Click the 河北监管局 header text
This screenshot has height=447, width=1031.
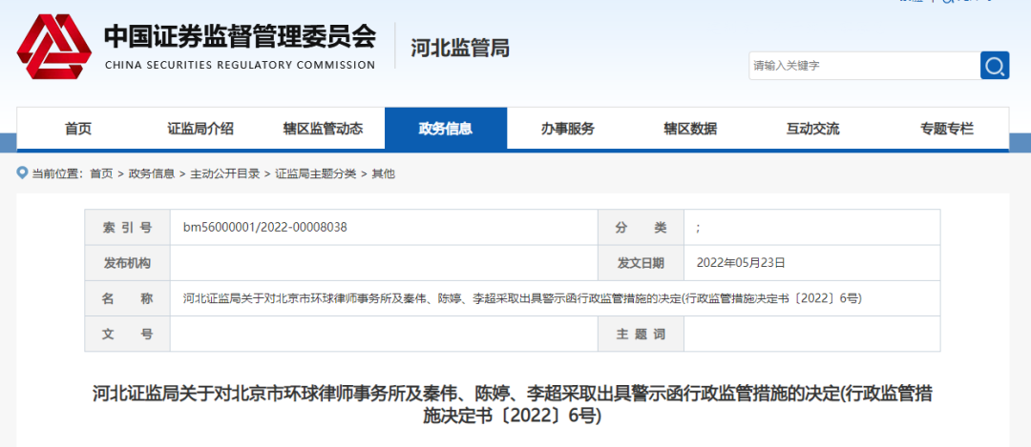pyautogui.click(x=460, y=48)
